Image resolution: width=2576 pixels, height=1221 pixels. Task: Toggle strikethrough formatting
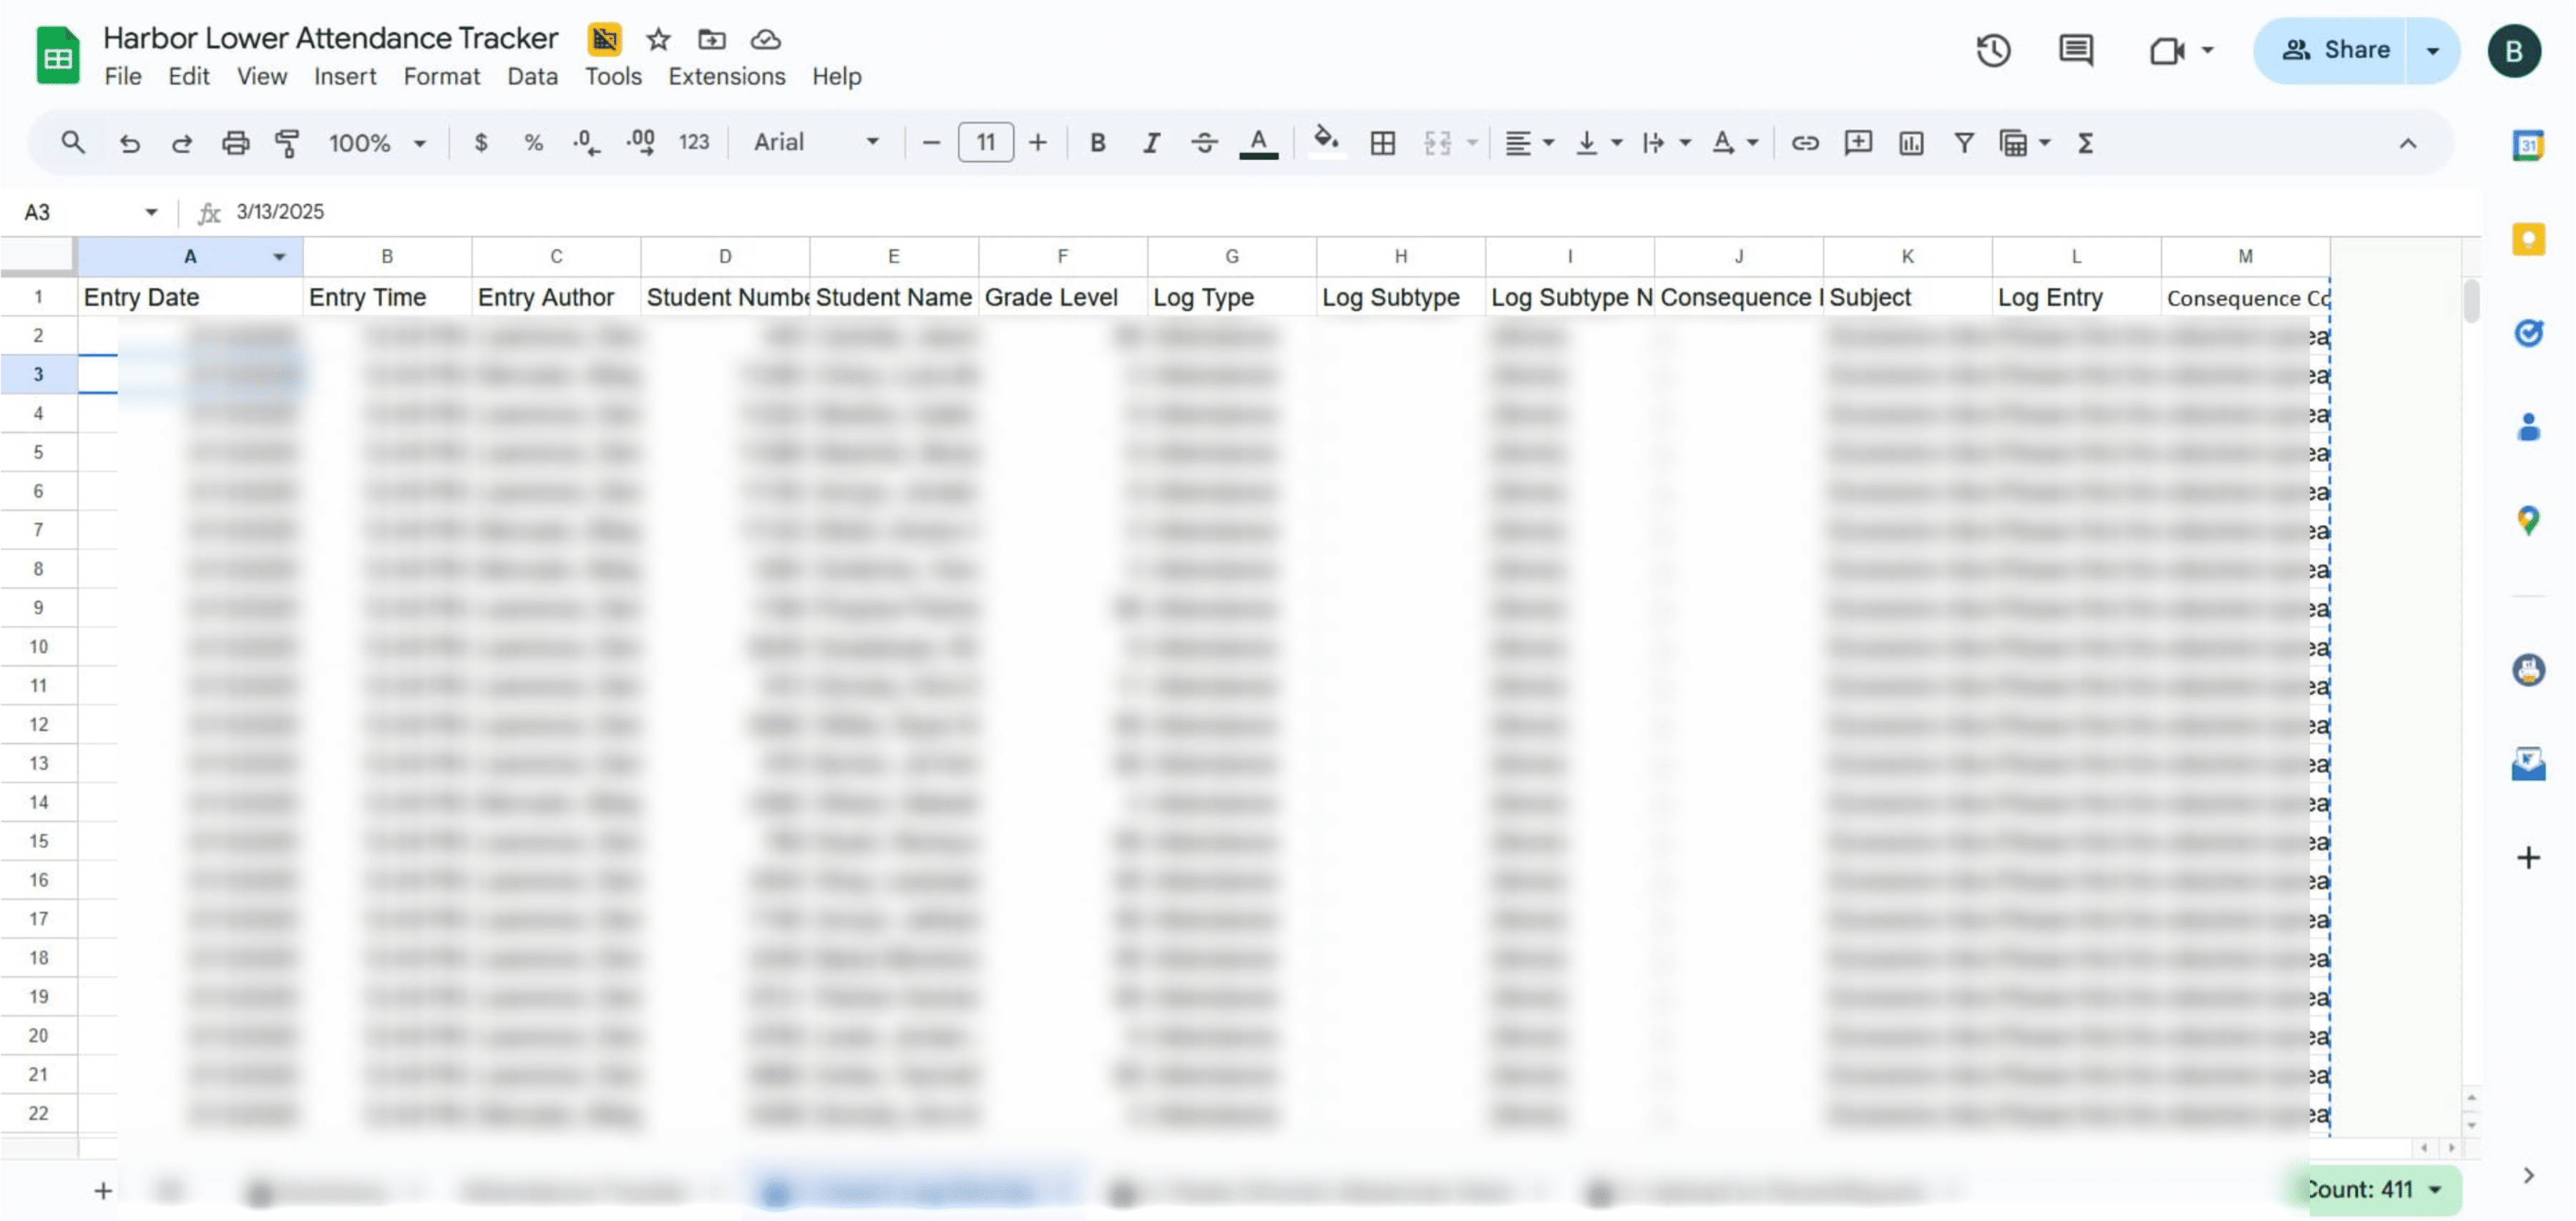click(1204, 143)
